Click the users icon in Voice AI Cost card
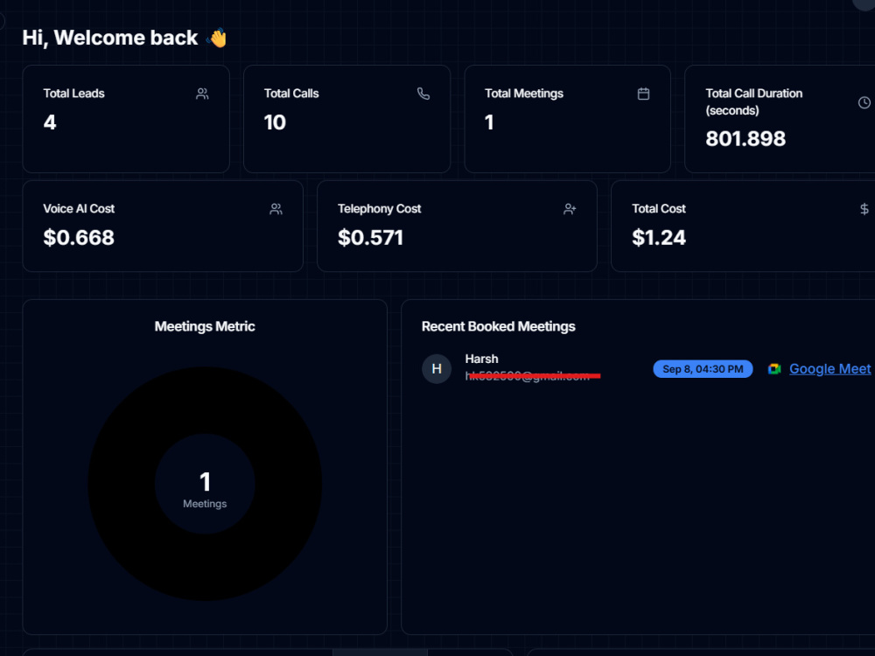 [276, 209]
